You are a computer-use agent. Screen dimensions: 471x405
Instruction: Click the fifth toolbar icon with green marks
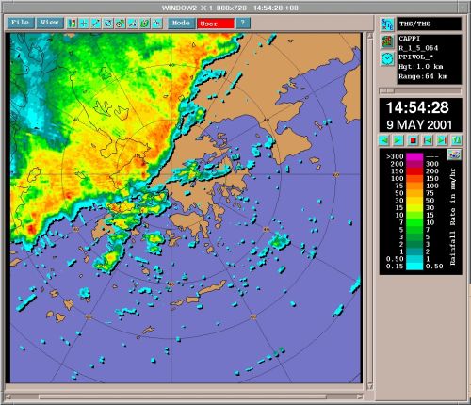120,24
